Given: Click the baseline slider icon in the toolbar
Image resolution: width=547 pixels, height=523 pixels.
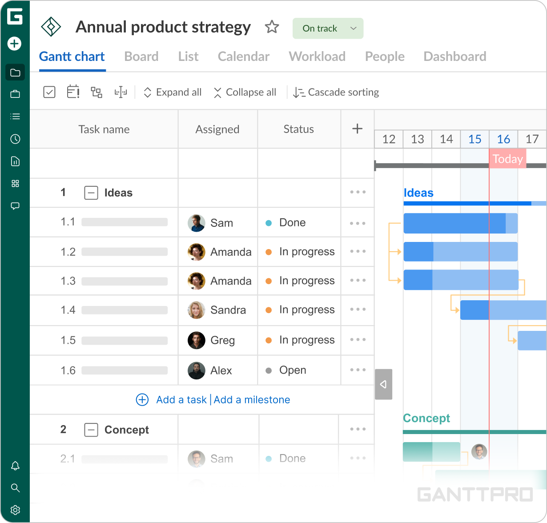Looking at the screenshot, I should tap(121, 92).
